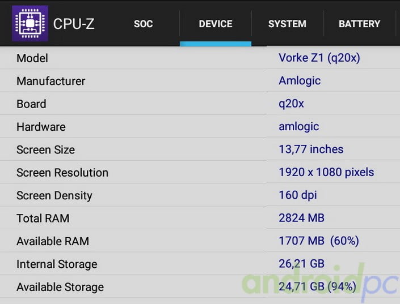Select the DEVICE tab
Screen dimensions: 400x304
(x=216, y=24)
